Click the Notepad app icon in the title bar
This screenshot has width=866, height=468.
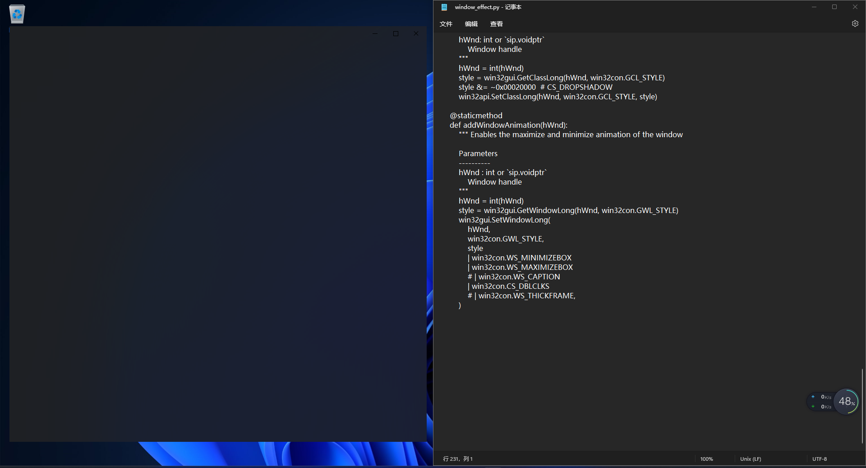[x=444, y=7]
